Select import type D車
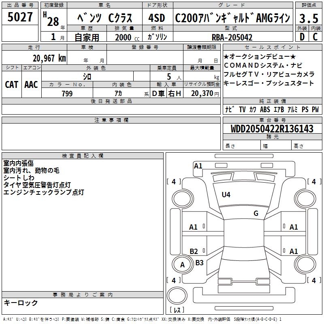 coord(158,94)
